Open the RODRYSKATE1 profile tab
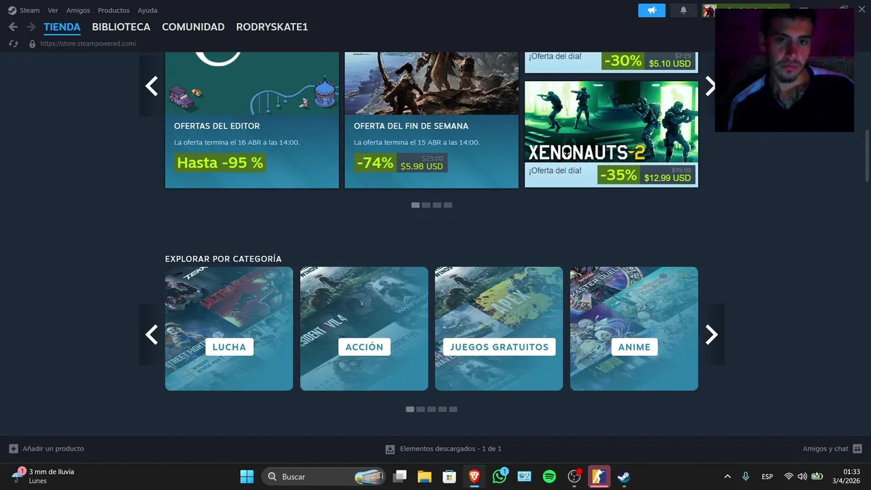 [x=272, y=27]
